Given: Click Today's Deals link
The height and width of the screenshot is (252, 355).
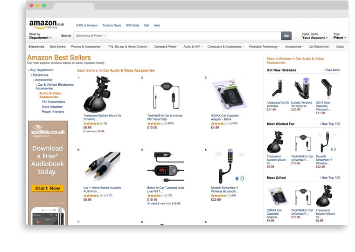Looking at the screenshot, I should 112,25.
